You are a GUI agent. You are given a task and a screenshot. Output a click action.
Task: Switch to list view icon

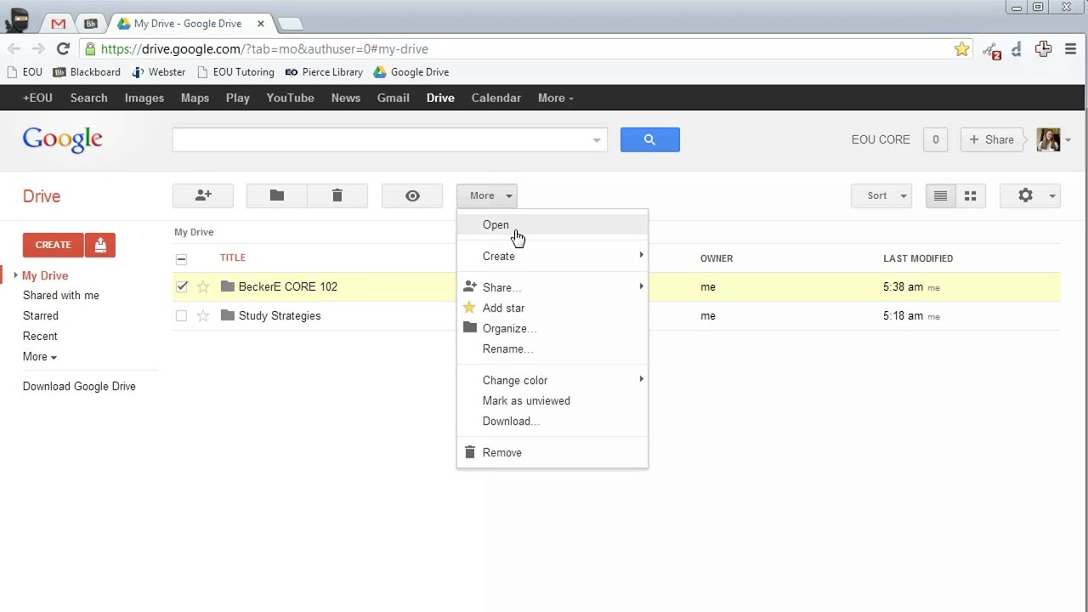940,195
